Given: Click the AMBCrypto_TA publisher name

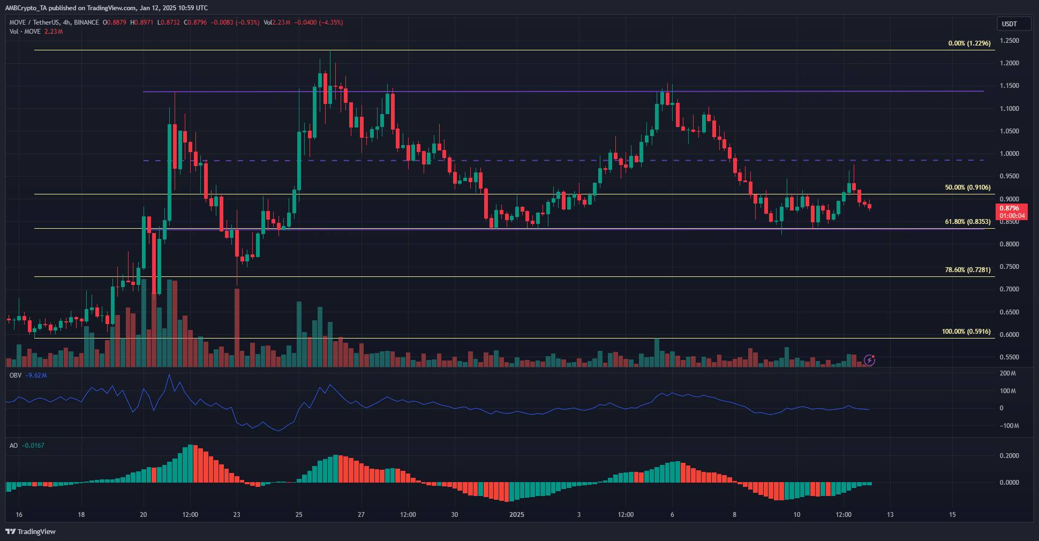Looking at the screenshot, I should coord(26,7).
